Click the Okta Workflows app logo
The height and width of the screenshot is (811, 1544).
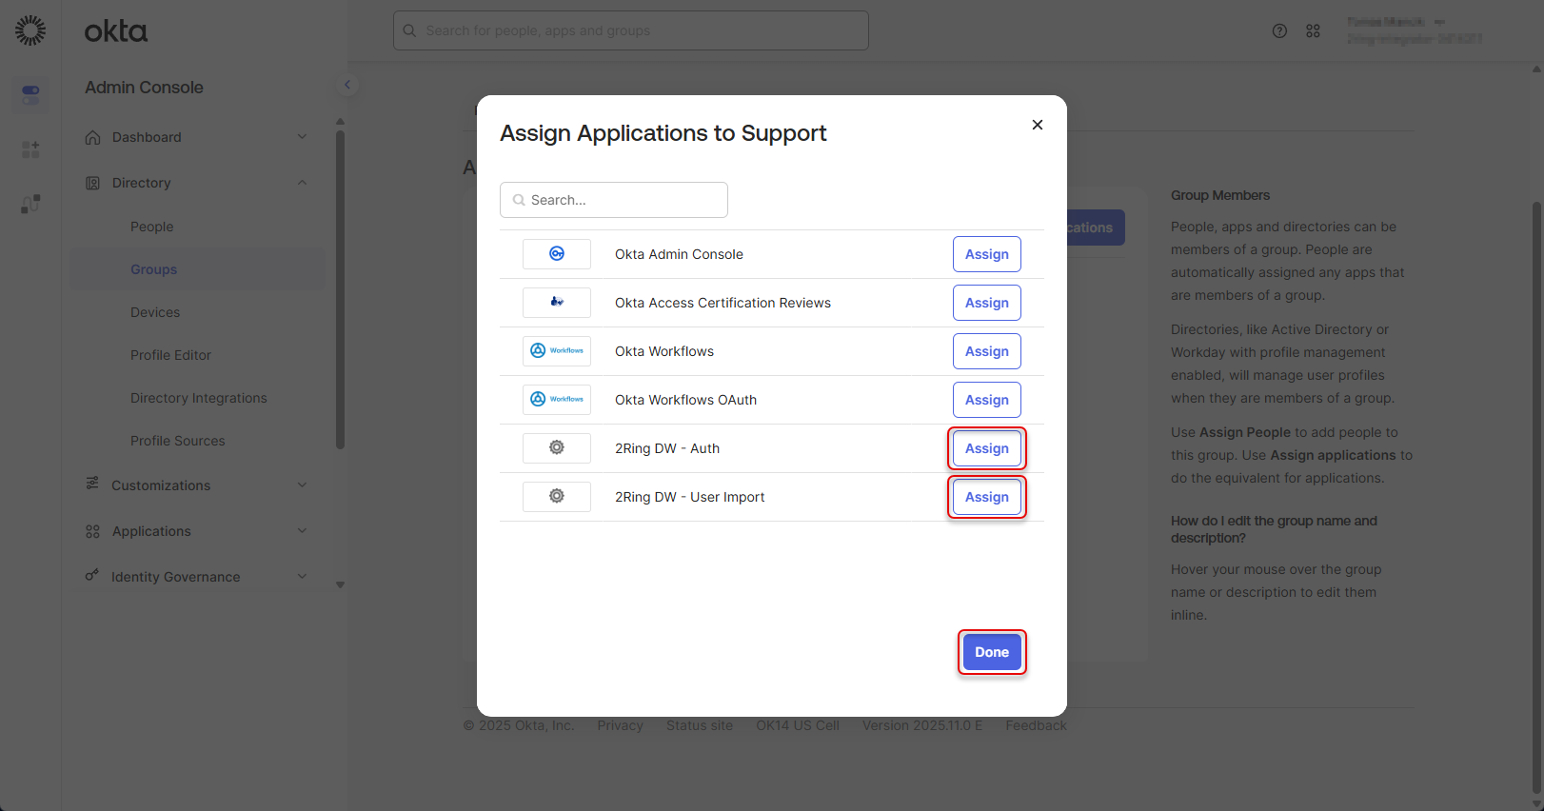pos(557,351)
